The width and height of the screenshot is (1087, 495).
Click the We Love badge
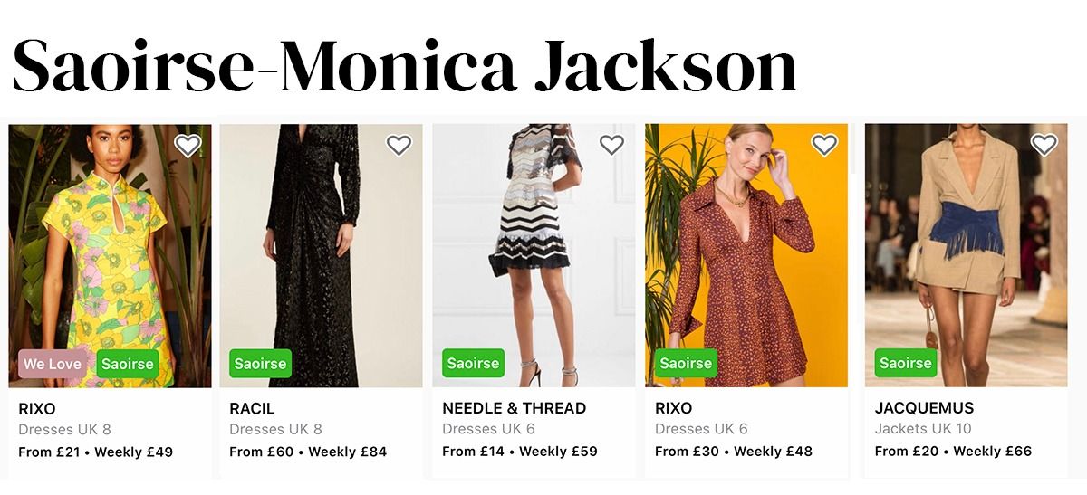(x=53, y=364)
